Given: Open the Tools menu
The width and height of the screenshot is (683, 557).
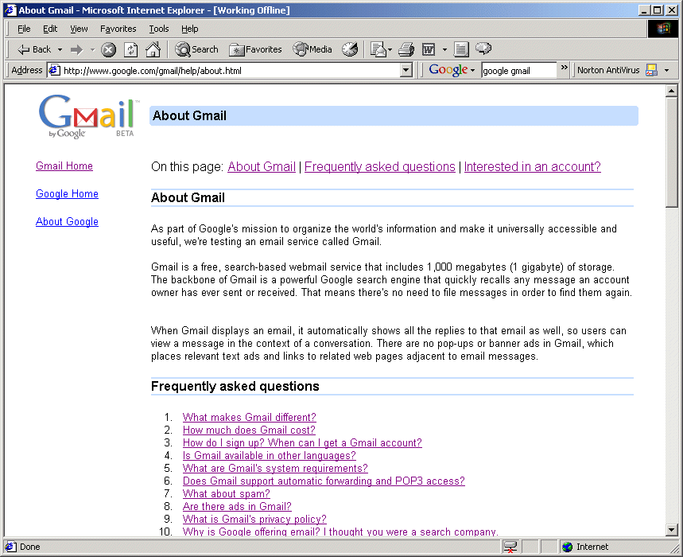Looking at the screenshot, I should pos(158,29).
